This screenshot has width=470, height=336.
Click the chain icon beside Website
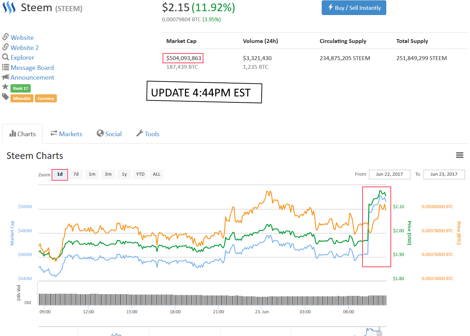[6, 37]
